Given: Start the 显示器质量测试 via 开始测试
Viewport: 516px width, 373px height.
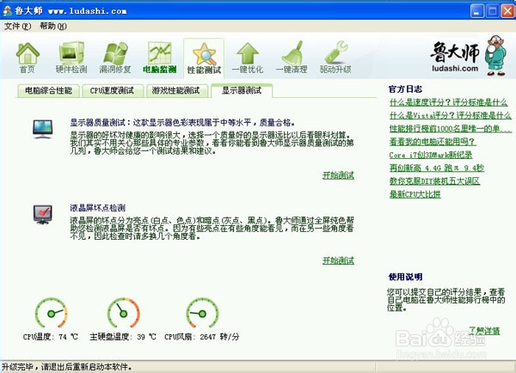Looking at the screenshot, I should 338,175.
